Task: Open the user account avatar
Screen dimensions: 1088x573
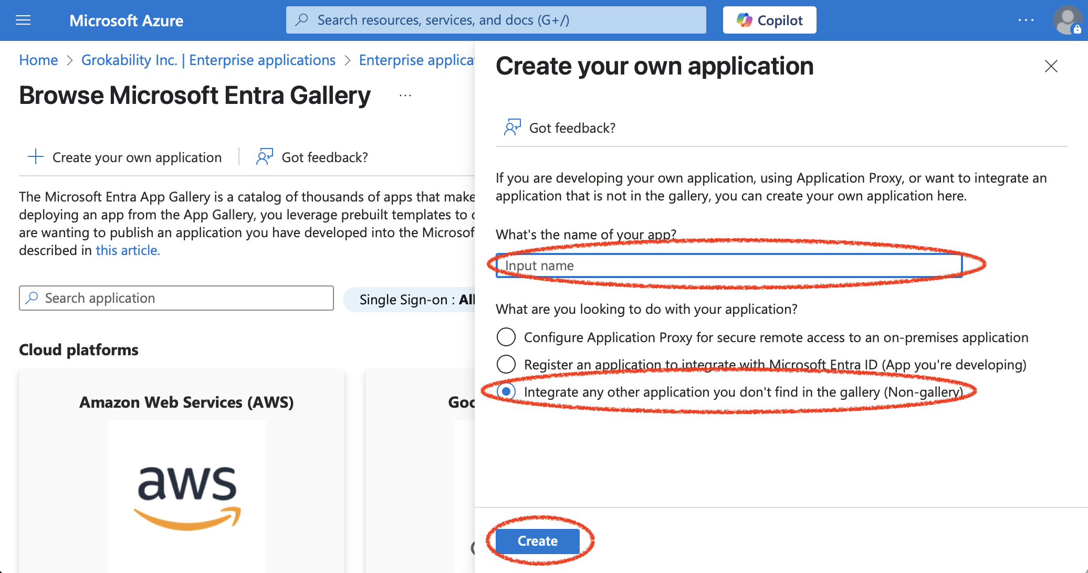Action: click(x=1067, y=20)
